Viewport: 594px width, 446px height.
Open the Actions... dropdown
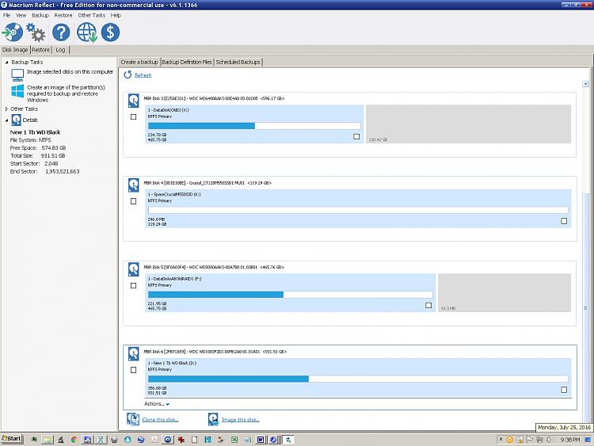pos(157,404)
